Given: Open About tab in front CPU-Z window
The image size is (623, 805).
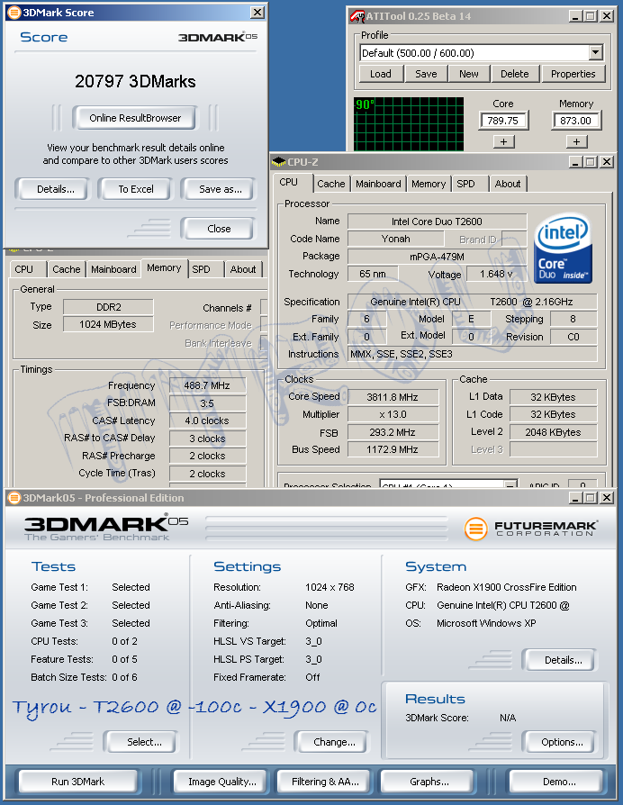Looking at the screenshot, I should coord(508,184).
